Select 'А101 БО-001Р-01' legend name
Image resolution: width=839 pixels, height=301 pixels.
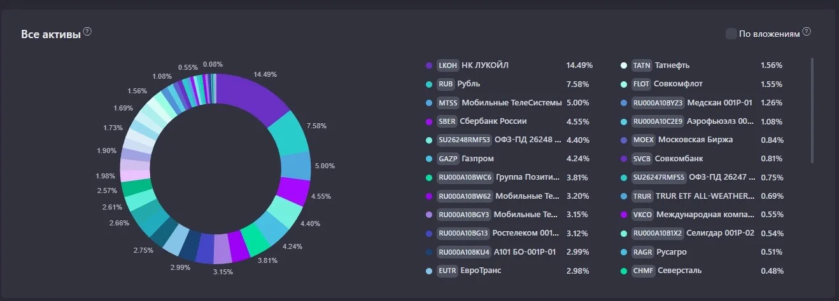tap(525, 251)
